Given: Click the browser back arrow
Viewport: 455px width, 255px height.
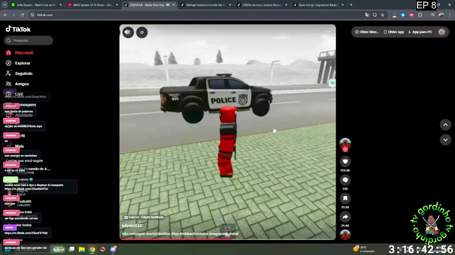Looking at the screenshot, I should tap(5, 15).
